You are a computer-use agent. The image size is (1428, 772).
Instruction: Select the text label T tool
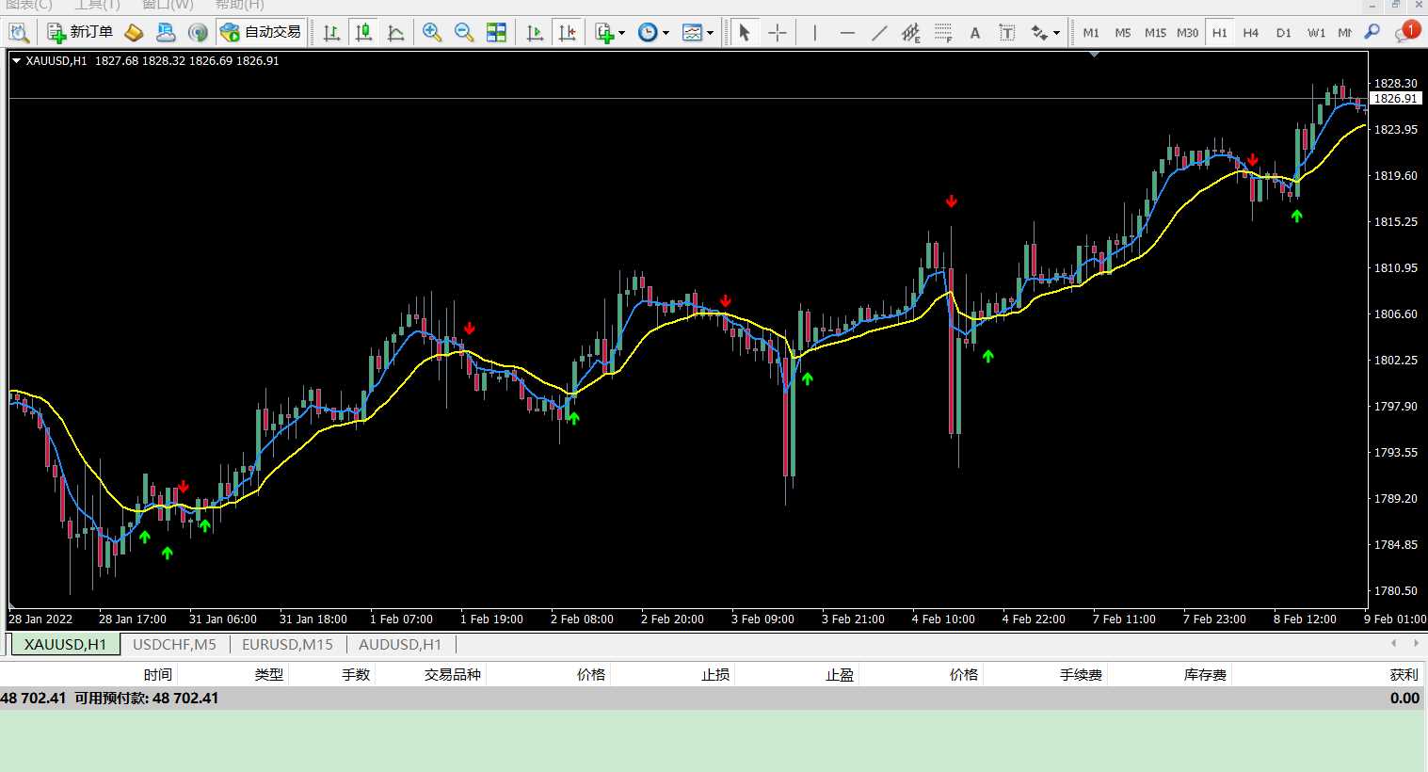pyautogui.click(x=1007, y=33)
